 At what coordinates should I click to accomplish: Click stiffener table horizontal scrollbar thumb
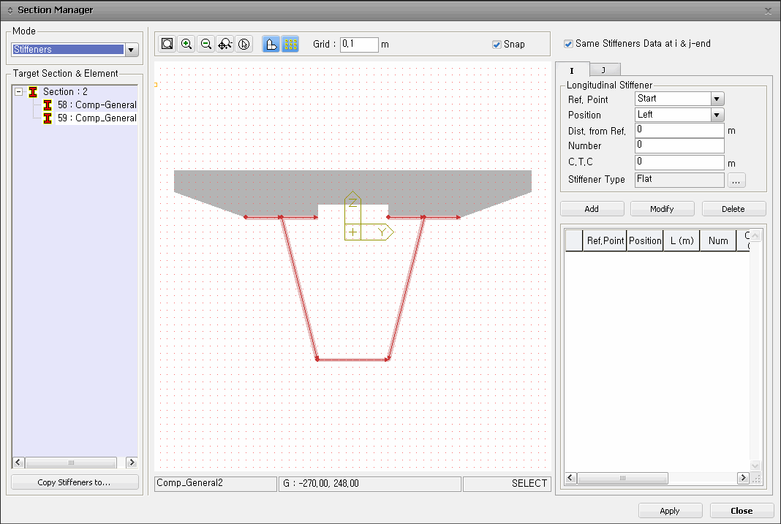[622, 478]
